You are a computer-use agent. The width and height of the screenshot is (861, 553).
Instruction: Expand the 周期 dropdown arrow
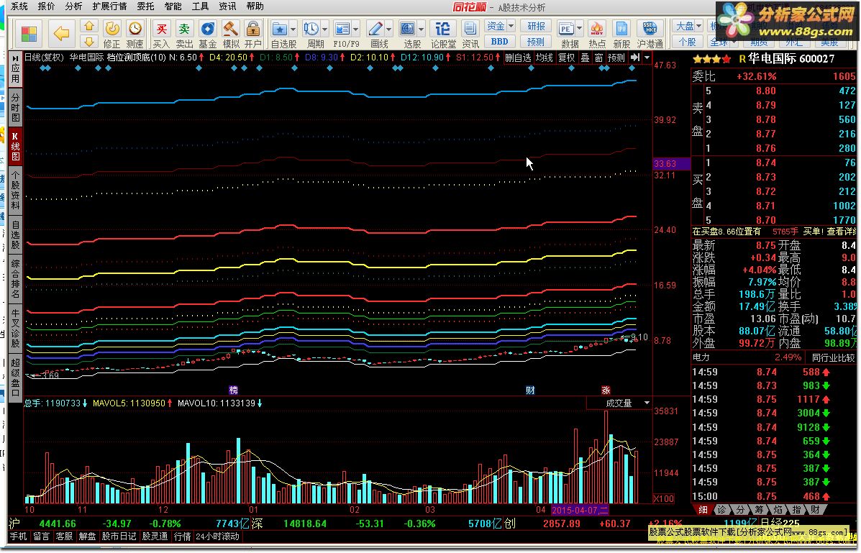(325, 29)
